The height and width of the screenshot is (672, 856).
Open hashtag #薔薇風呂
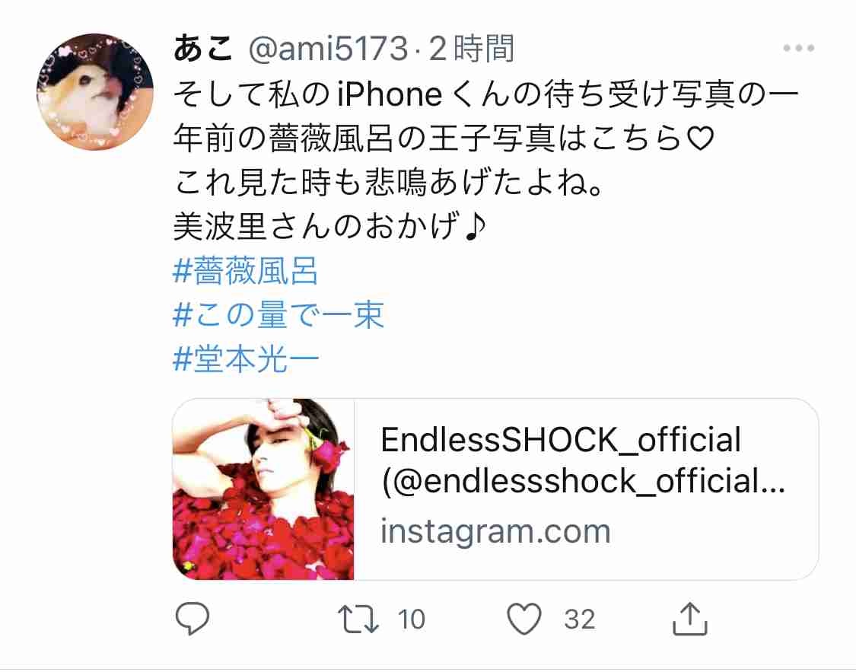pyautogui.click(x=245, y=271)
